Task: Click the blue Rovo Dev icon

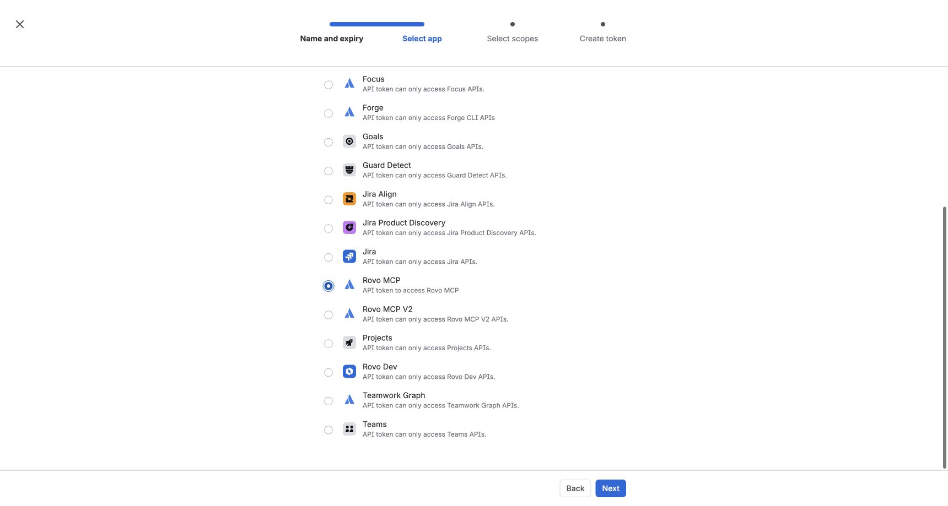Action: 349,372
